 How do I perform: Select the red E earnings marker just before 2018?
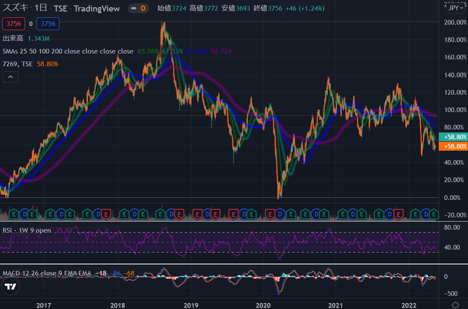[106, 214]
